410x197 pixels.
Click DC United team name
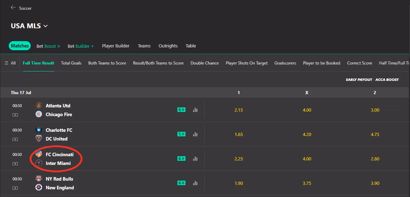[57, 139]
